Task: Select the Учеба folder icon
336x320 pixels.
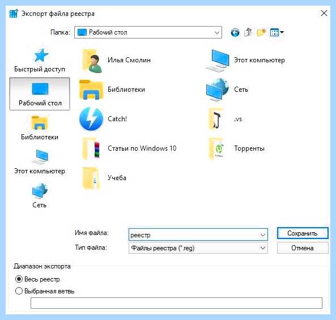Action: [x=91, y=178]
